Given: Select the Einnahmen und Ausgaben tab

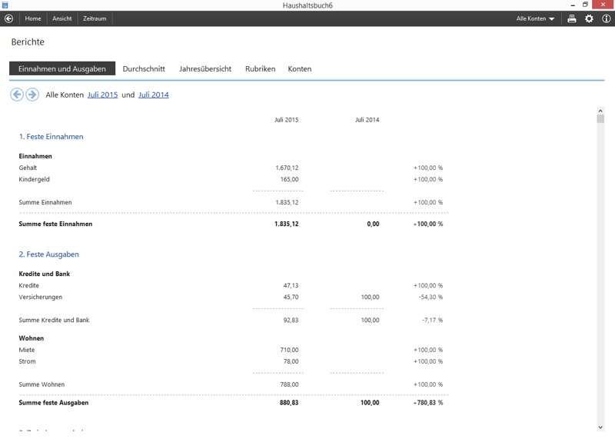Looking at the screenshot, I should pos(62,69).
